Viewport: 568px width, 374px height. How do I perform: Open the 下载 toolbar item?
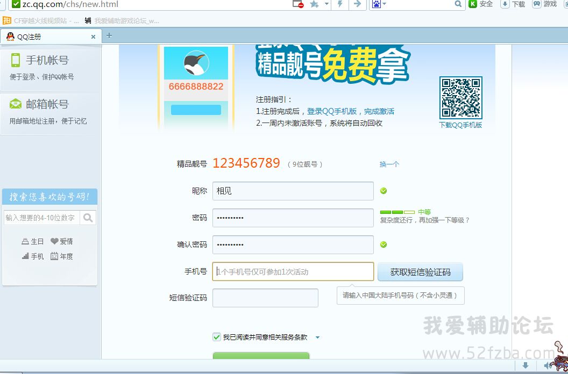[x=513, y=4]
